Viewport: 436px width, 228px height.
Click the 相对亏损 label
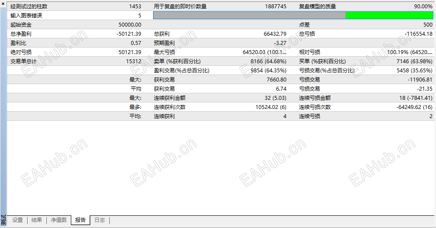[x=310, y=52]
